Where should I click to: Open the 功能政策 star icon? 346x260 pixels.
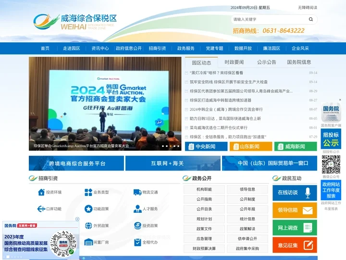point(88,208)
